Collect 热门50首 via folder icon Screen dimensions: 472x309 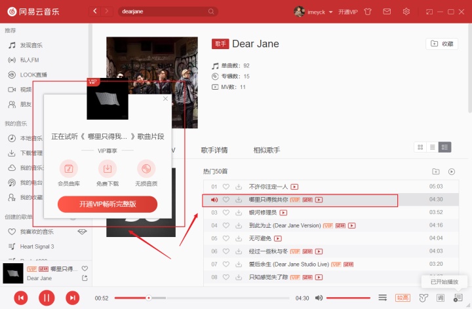tap(435, 172)
